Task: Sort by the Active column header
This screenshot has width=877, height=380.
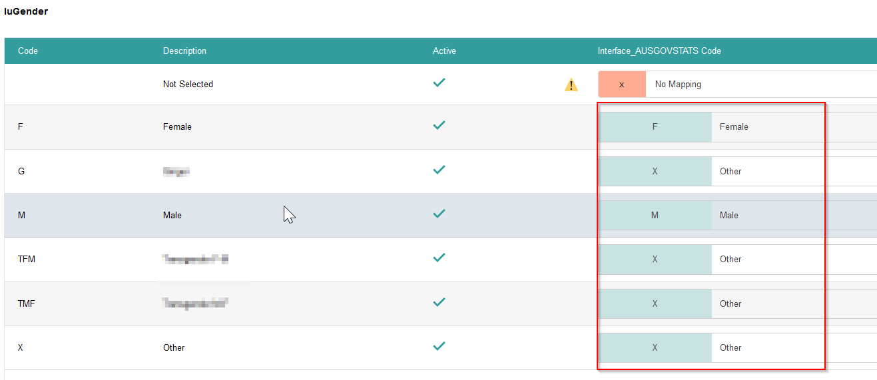Action: click(x=444, y=51)
